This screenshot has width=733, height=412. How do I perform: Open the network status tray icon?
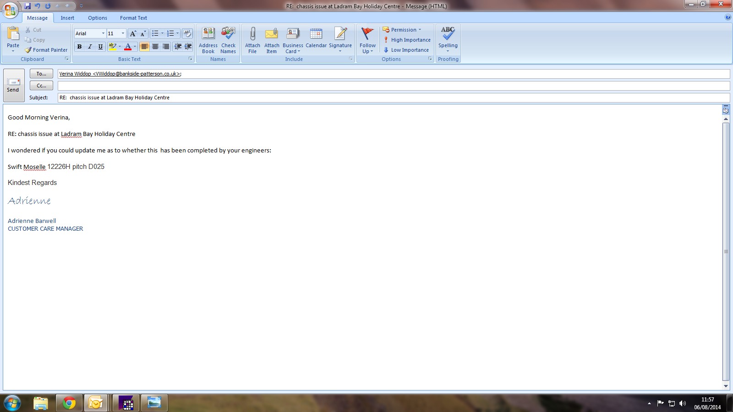click(672, 403)
